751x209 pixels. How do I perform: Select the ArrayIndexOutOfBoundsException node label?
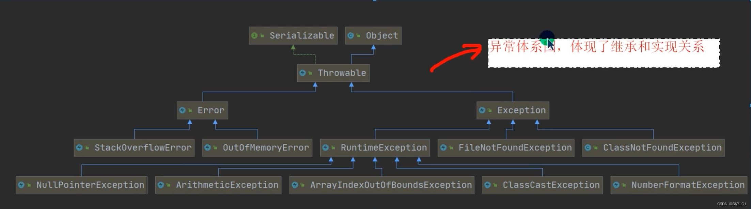(391, 185)
